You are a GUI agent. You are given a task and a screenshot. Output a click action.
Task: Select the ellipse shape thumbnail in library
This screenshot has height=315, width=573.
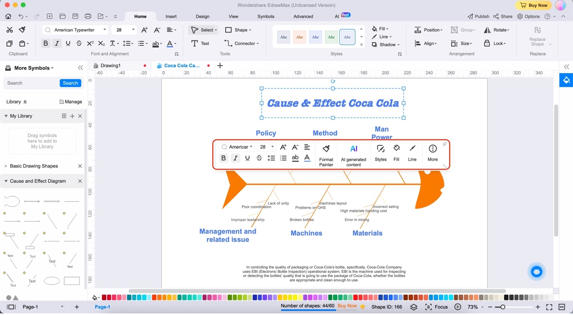52,281
